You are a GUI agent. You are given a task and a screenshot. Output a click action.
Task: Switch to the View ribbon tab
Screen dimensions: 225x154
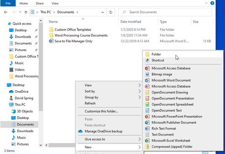pos(55,3)
